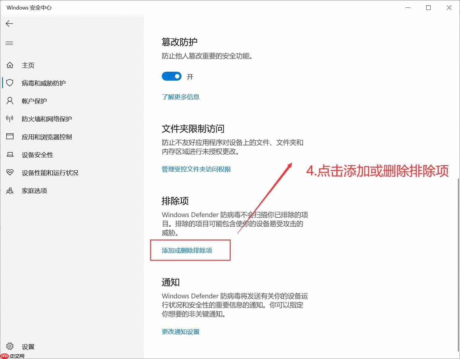Select the 应用和浏览器控制 icon
The height and width of the screenshot is (359, 460).
click(10, 136)
